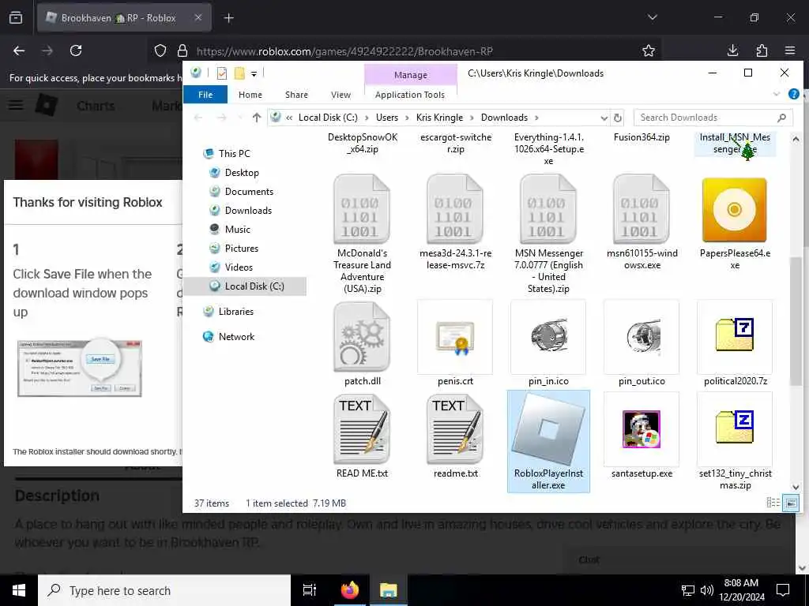Image resolution: width=809 pixels, height=606 pixels.
Task: Open Firefox View tab manager icon
Action: 16,17
